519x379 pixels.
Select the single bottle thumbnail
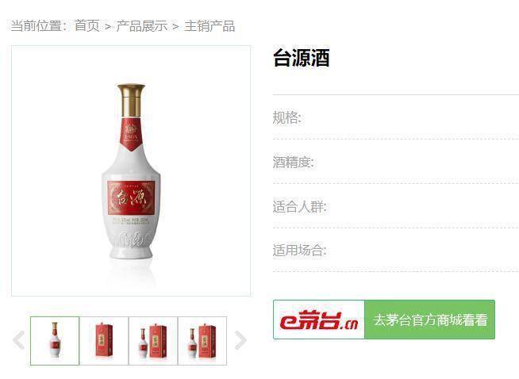tap(55, 341)
